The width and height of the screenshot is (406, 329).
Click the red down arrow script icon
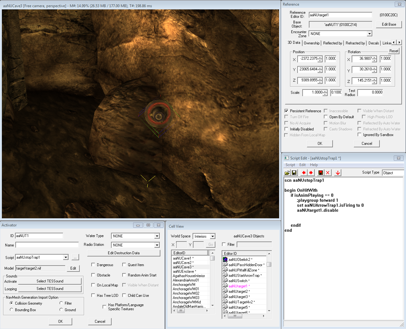[338, 173]
